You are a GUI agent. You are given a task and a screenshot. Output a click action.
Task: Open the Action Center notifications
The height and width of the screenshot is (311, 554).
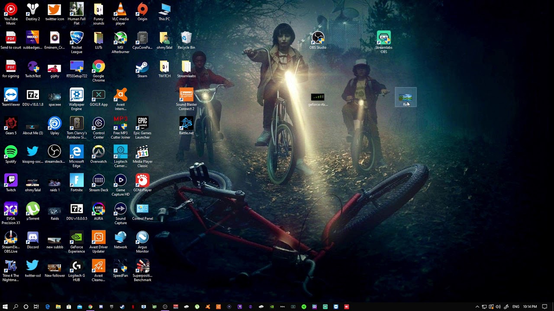tap(545, 307)
